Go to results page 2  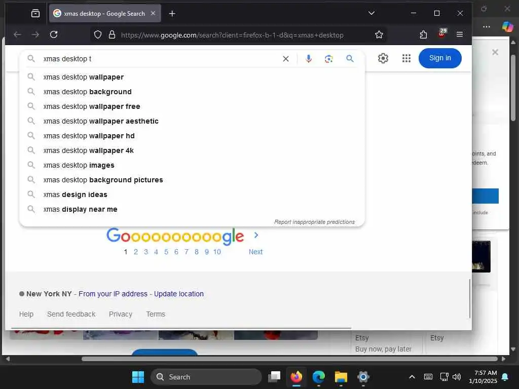(136, 252)
